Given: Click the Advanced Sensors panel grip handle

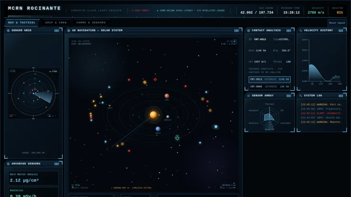Looking at the screenshot, I should pyautogui.click(x=56, y=164).
